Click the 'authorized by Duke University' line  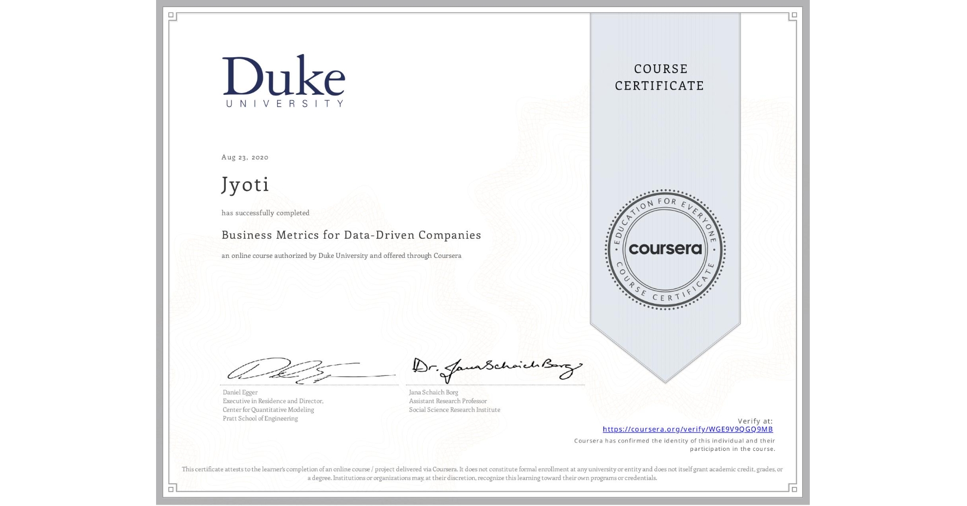(x=342, y=256)
